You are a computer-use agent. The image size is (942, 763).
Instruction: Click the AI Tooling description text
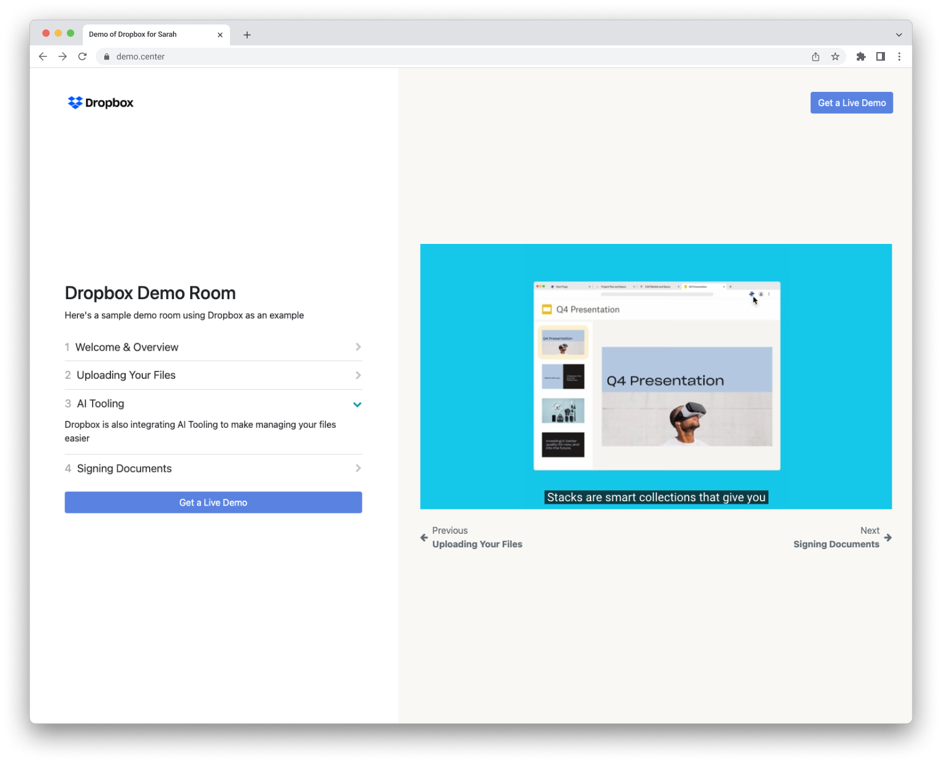[201, 431]
